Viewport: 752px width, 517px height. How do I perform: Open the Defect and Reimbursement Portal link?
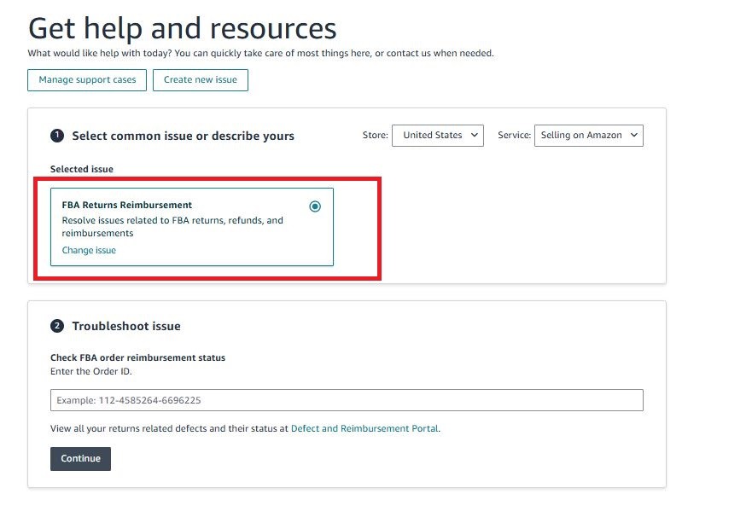(365, 428)
